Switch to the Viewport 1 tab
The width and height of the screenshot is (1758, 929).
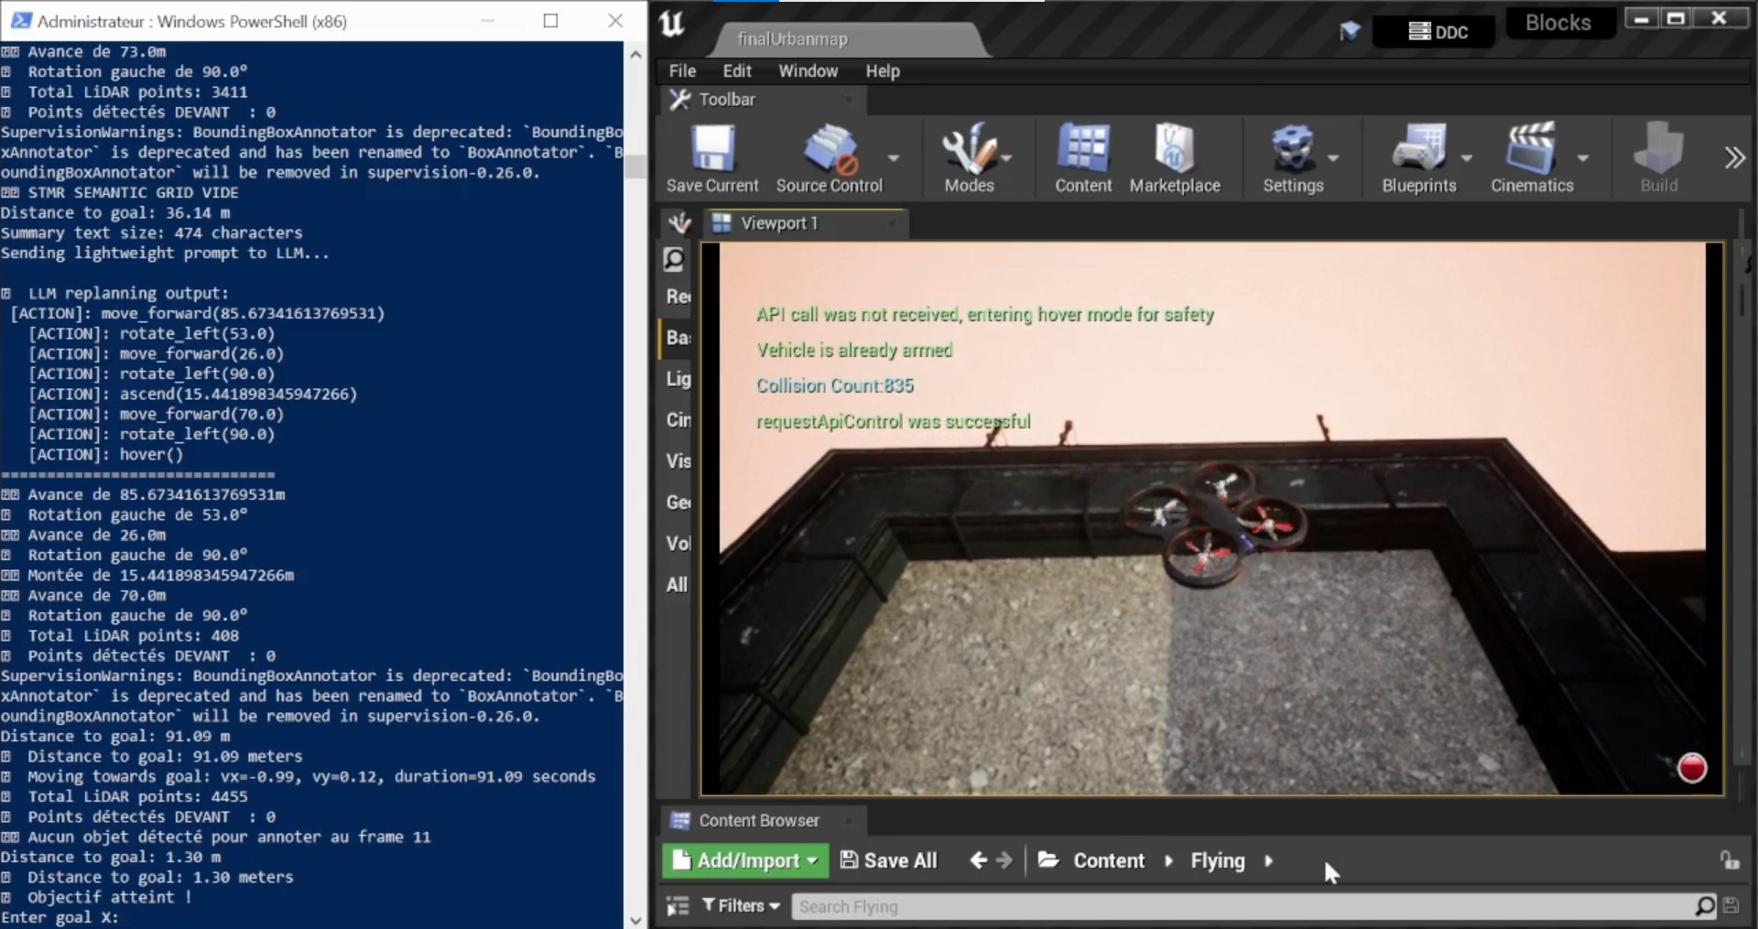tap(778, 223)
